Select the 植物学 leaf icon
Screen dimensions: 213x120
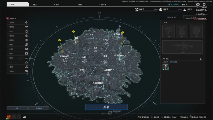coord(26,27)
